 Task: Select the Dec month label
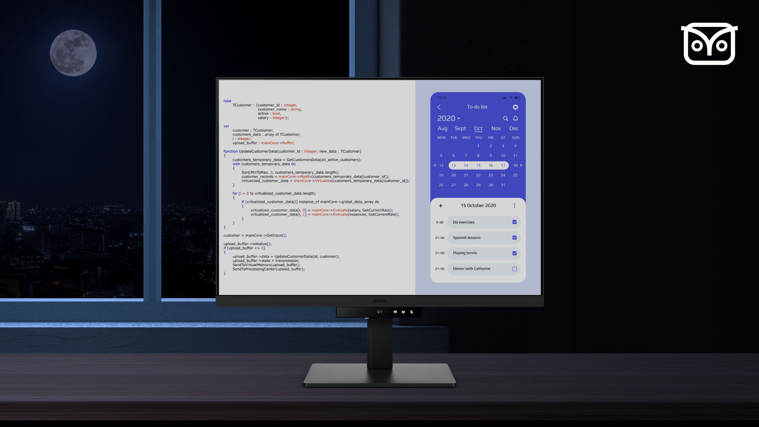point(514,129)
